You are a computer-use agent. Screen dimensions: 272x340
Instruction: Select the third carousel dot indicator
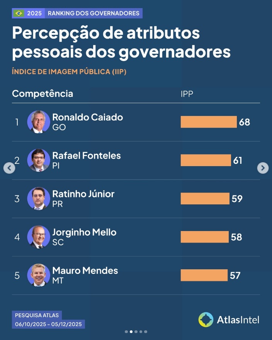(x=136, y=331)
